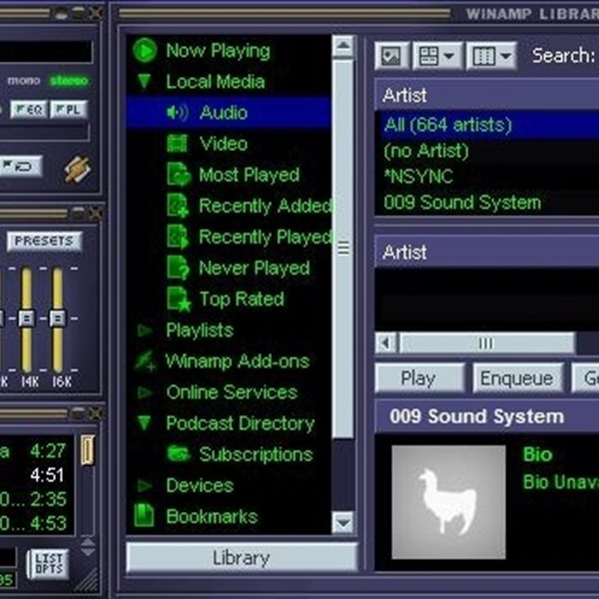The width and height of the screenshot is (599, 599).
Task: Click the tree scrollbar down arrow
Action: pyautogui.click(x=343, y=522)
